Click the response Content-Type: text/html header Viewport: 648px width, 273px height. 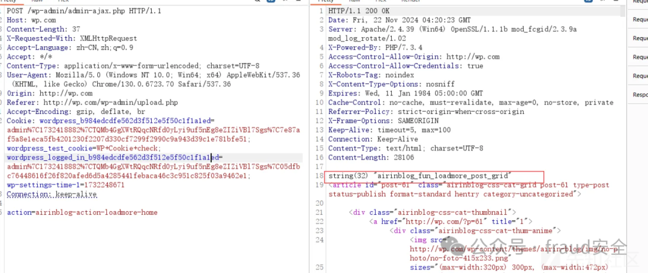[406, 148]
